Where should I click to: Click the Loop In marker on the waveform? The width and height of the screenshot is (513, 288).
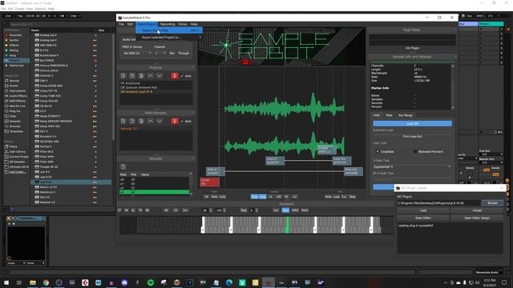(x=275, y=160)
